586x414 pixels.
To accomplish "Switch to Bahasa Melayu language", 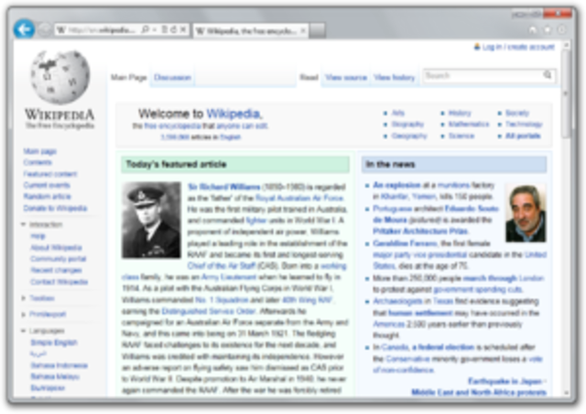I will (x=55, y=376).
